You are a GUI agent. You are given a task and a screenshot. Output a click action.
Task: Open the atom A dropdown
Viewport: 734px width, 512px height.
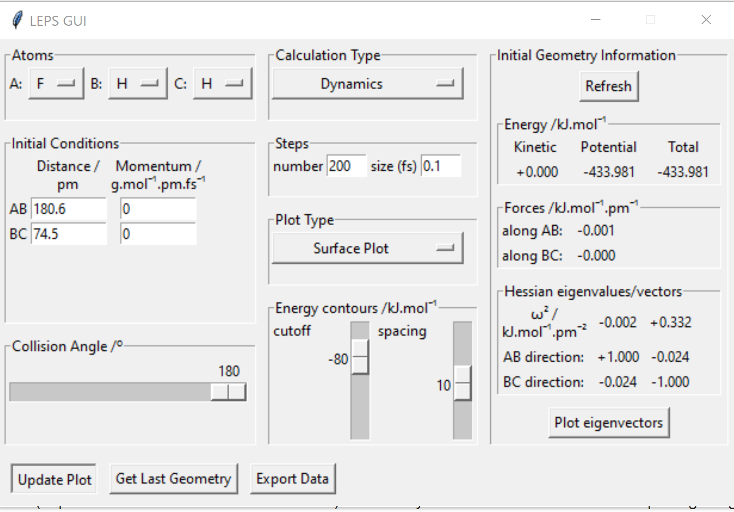pyautogui.click(x=56, y=84)
